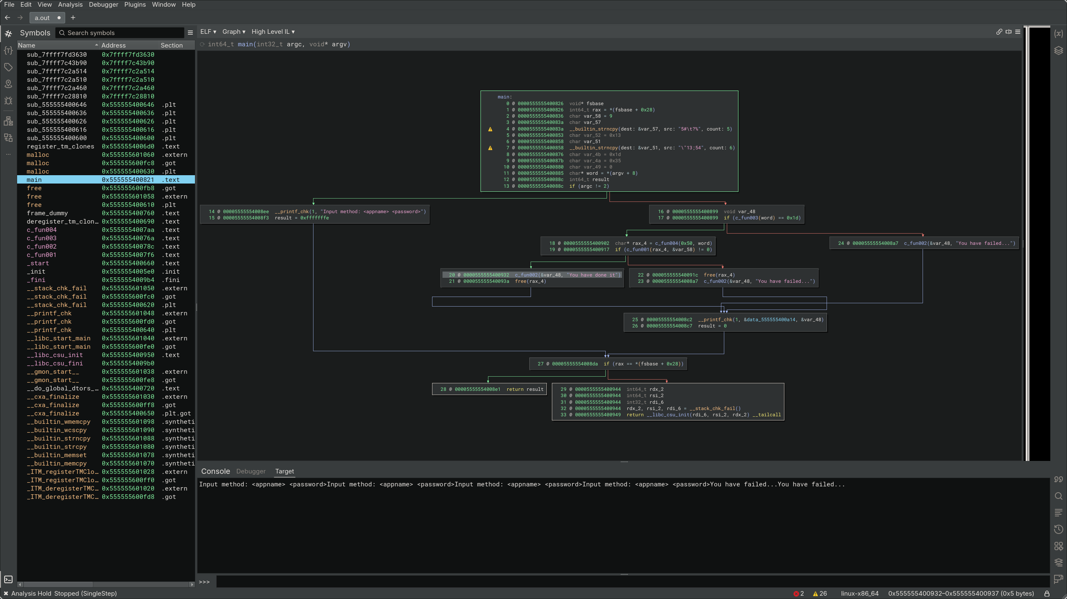Click the Memory Map hierarchy sidebar icon
The image size is (1067, 599).
[8, 121]
